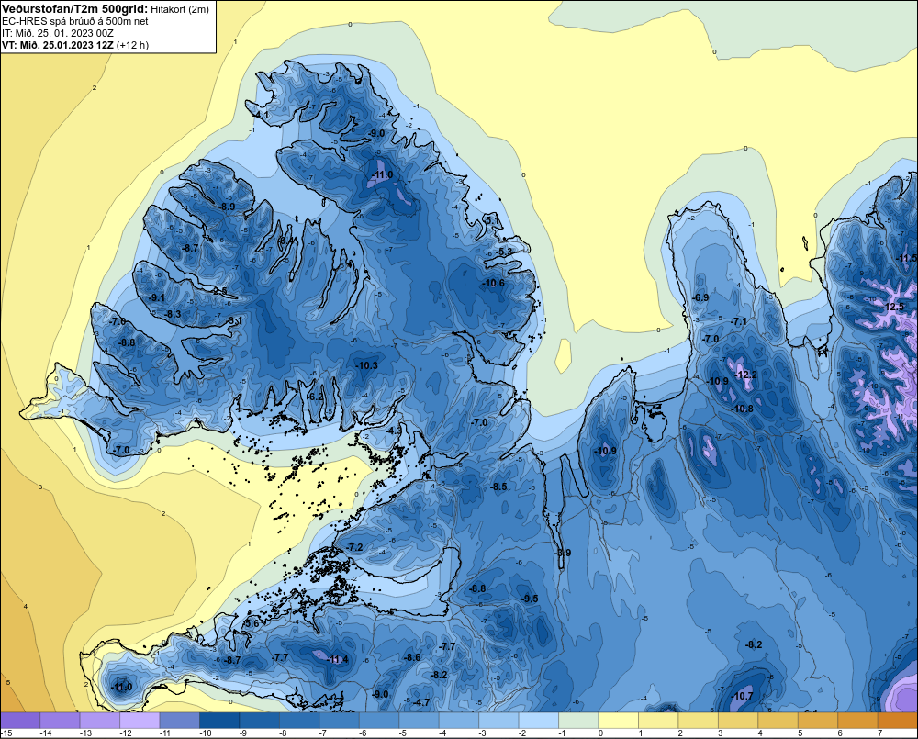
Task: Click the legend swatch between -15 and -14
Action: [20, 721]
